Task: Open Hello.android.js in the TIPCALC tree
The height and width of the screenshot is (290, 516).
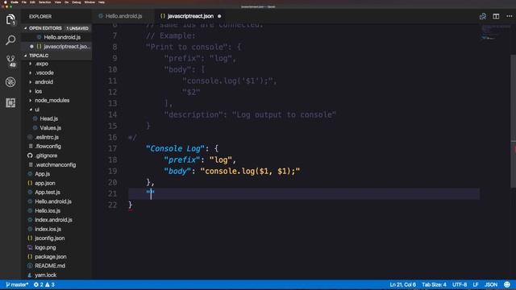Action: [53, 201]
